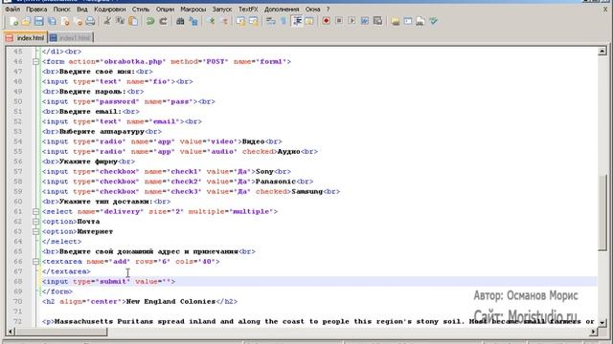Click the Close All documents icon
This screenshot has height=344, width=613.
click(78, 21)
